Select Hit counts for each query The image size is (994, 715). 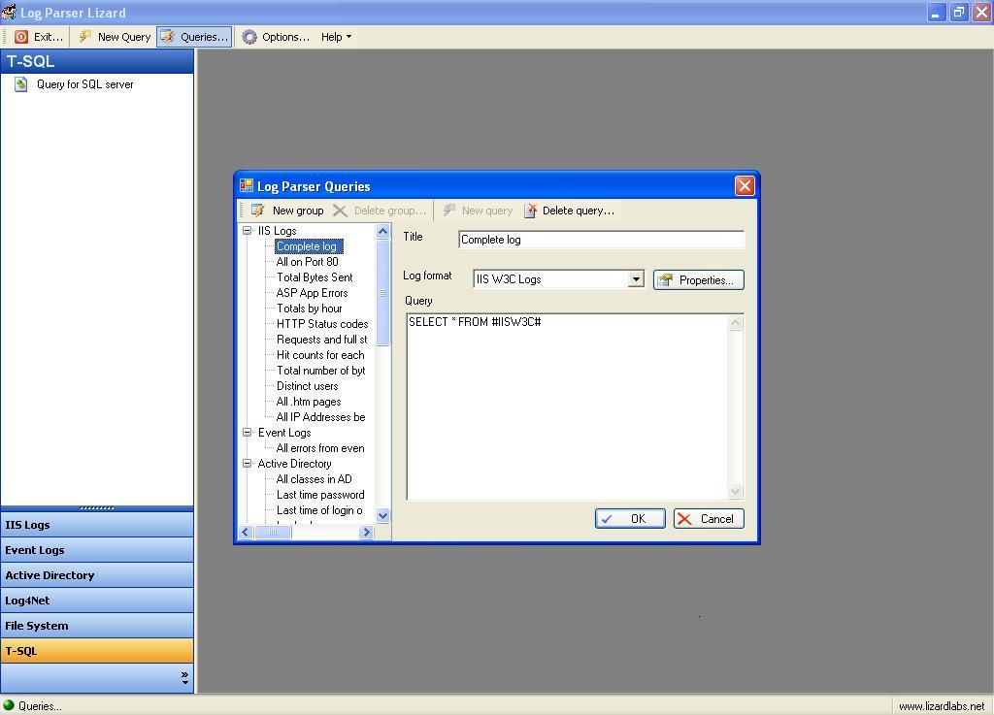320,355
